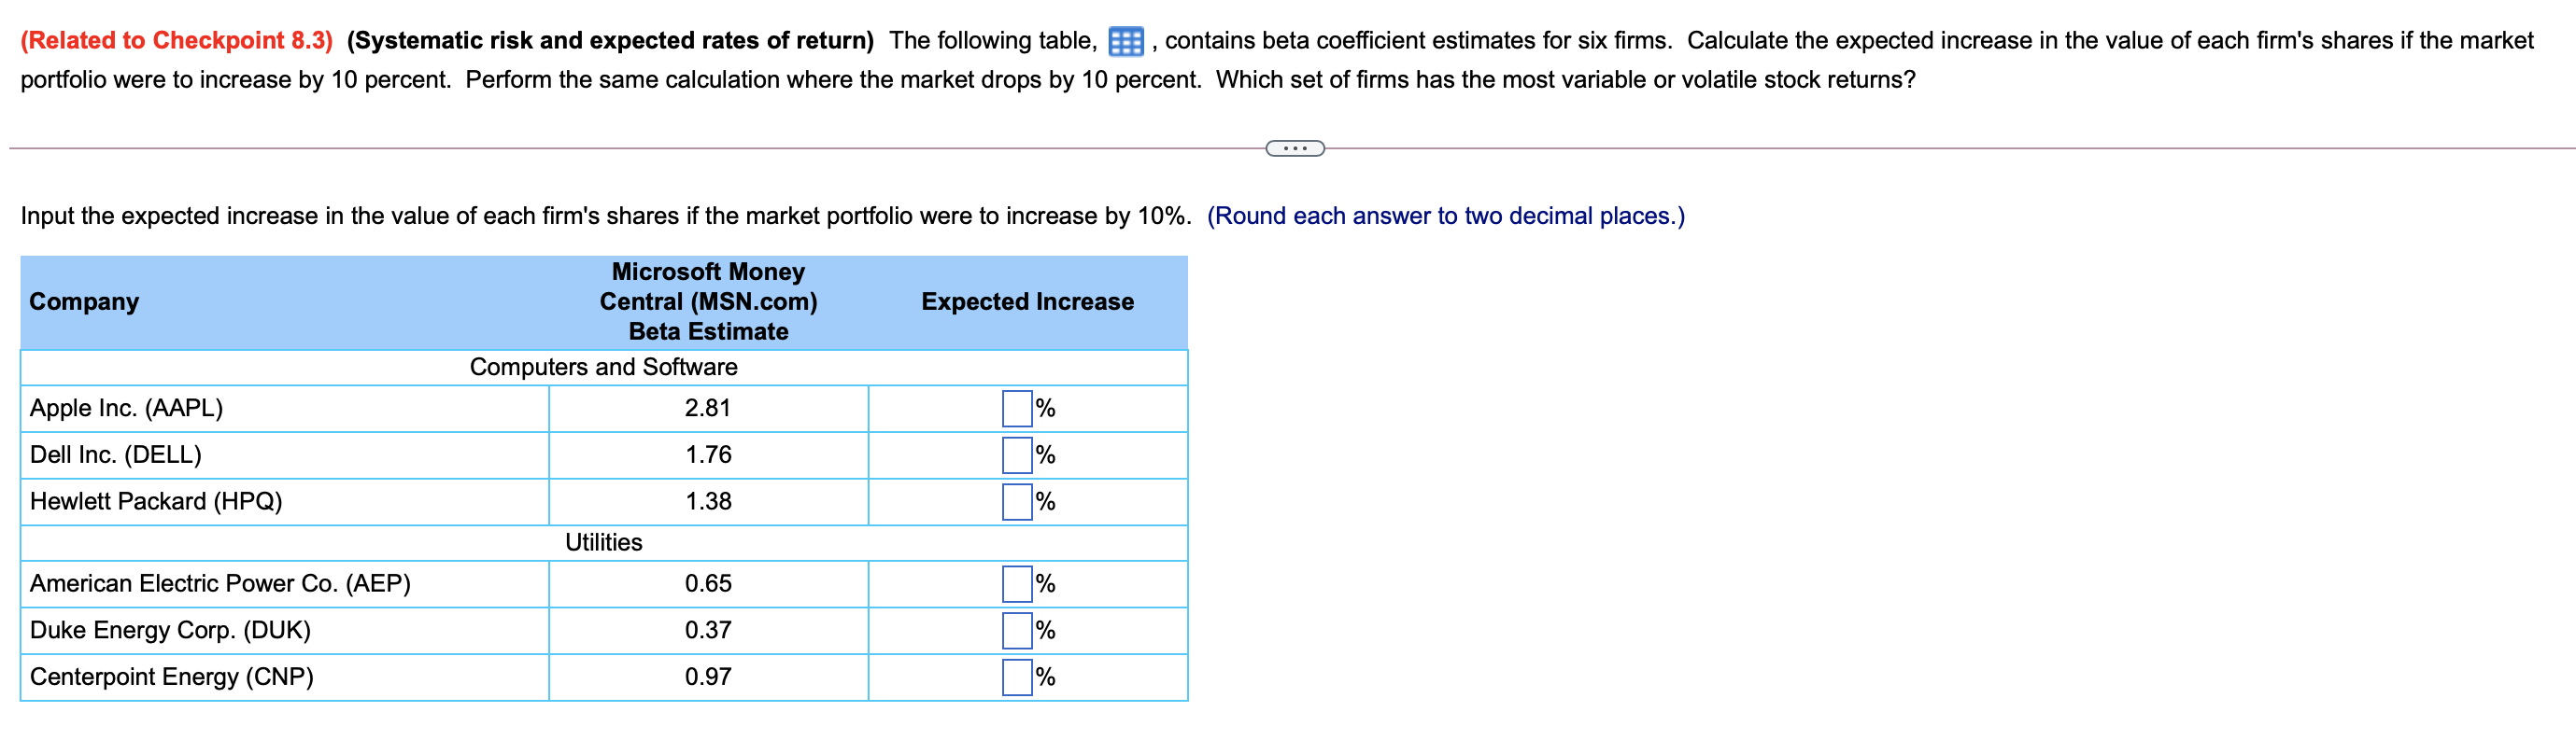Click the Utilities section row
This screenshot has width=2576, height=754.
(x=604, y=542)
